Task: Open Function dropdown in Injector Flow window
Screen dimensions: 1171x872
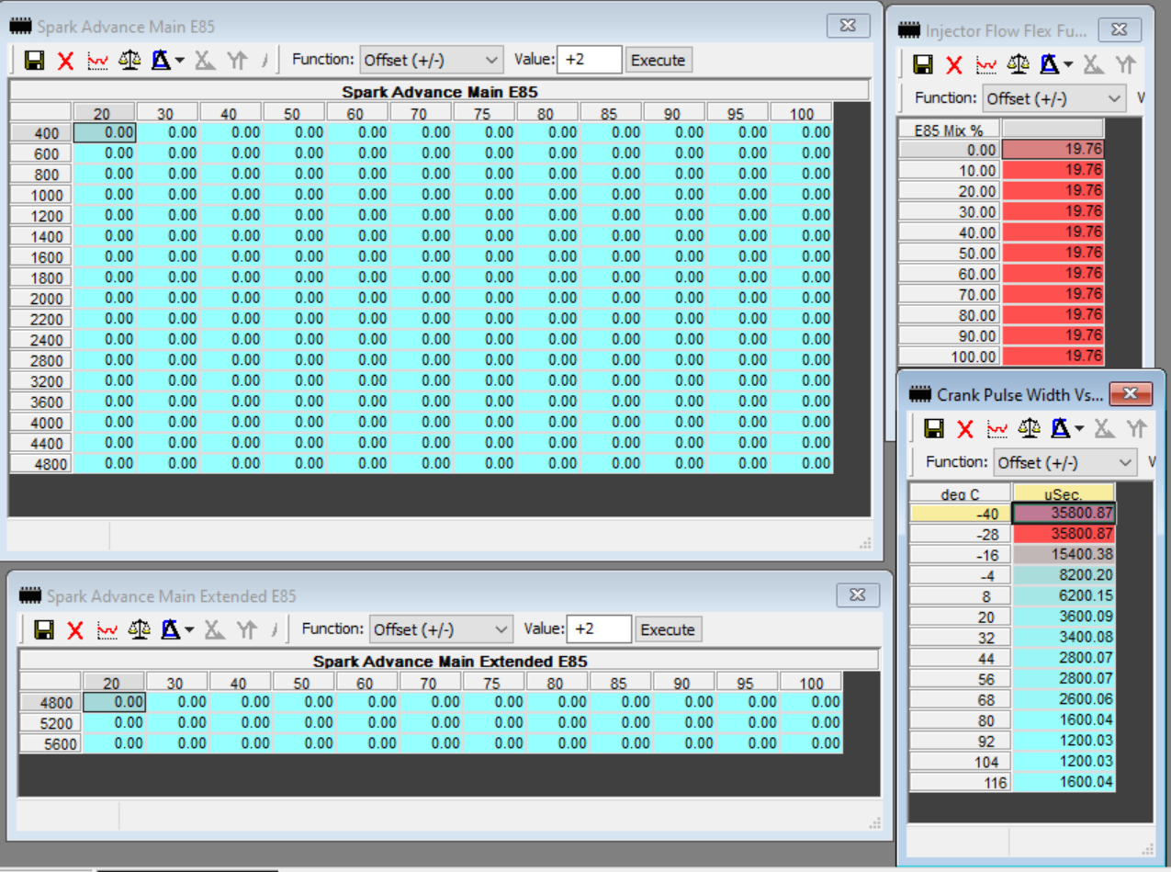Action: point(1053,98)
